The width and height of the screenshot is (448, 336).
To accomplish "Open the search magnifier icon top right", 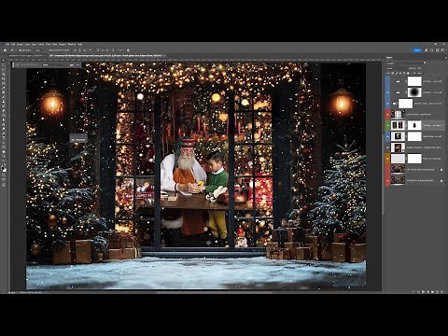I will tap(432, 50).
